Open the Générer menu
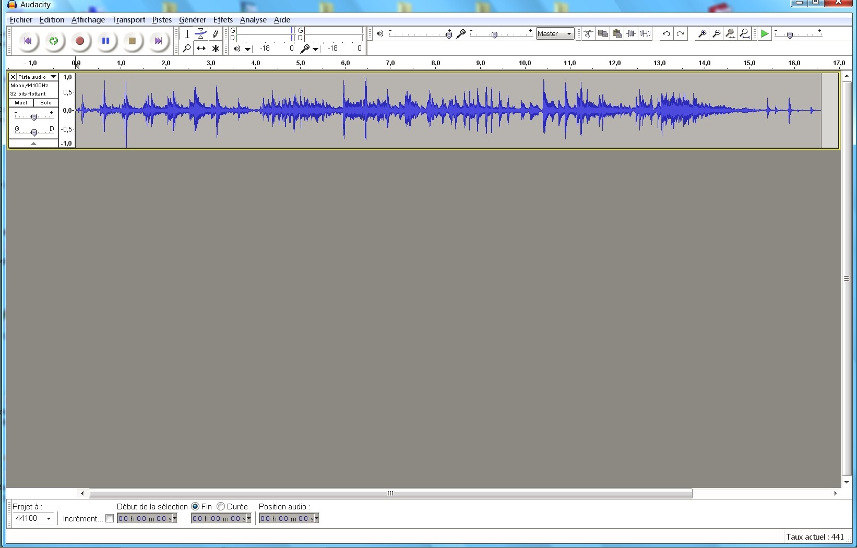Image resolution: width=857 pixels, height=548 pixels. coord(193,20)
